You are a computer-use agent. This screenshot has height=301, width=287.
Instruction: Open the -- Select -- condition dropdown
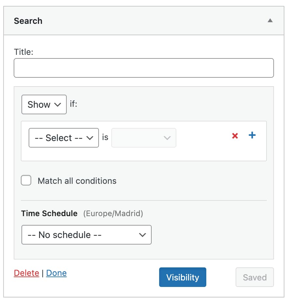coord(64,138)
